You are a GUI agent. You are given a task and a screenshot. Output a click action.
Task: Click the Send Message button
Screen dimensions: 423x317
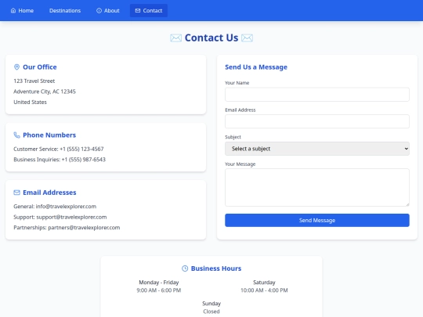[x=317, y=220]
